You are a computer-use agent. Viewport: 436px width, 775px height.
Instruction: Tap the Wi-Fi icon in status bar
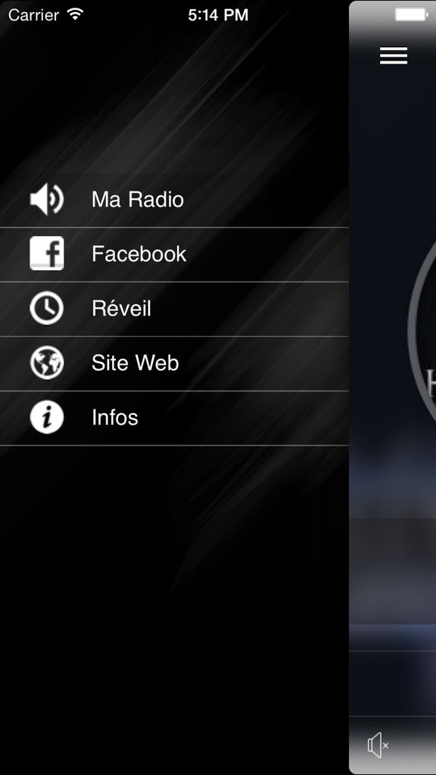point(75,14)
